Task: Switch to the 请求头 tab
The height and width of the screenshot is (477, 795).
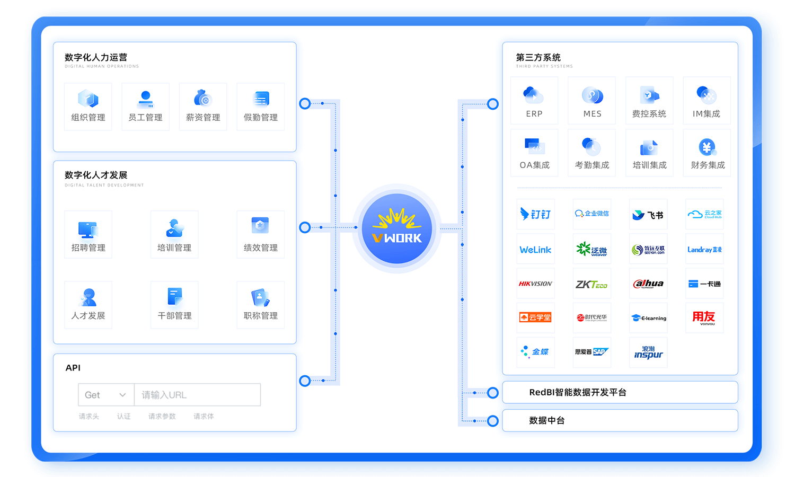Action: tap(89, 417)
